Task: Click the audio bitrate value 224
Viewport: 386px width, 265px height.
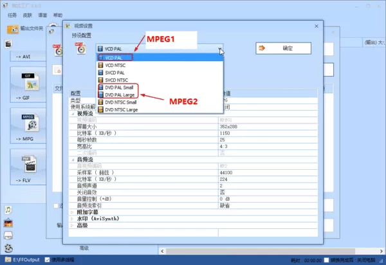Action: pos(223,179)
